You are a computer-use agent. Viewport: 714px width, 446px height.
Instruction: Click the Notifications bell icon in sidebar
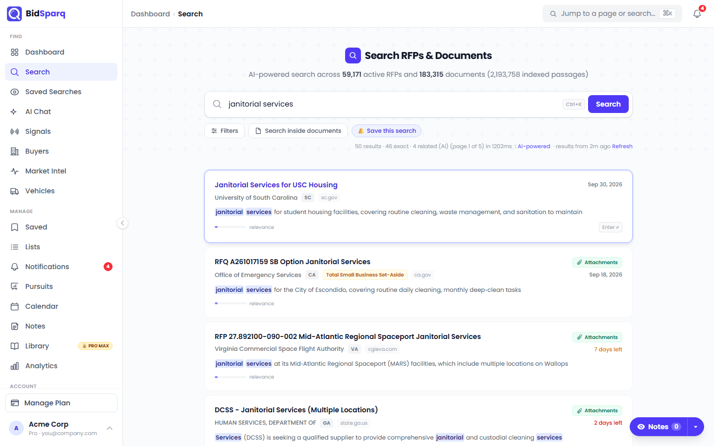pyautogui.click(x=14, y=267)
